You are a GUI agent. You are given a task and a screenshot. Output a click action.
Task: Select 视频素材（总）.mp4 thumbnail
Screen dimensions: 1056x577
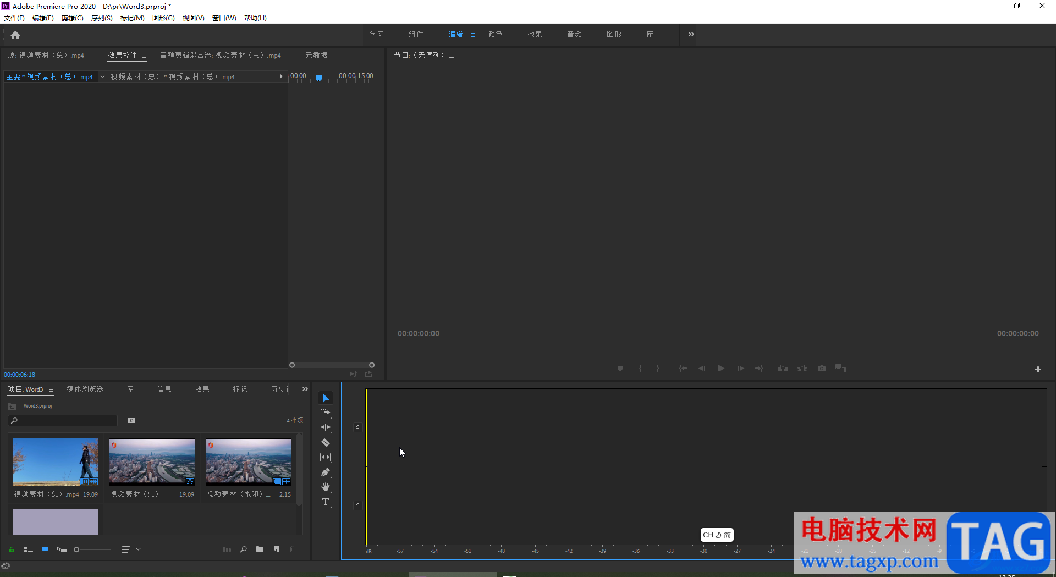pos(56,461)
